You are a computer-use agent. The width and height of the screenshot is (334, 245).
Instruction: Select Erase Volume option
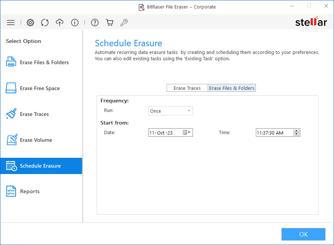pyautogui.click(x=41, y=140)
